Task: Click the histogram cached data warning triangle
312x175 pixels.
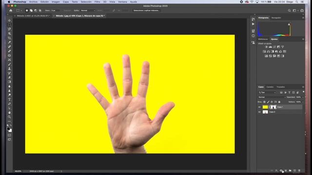Action: 289,24
